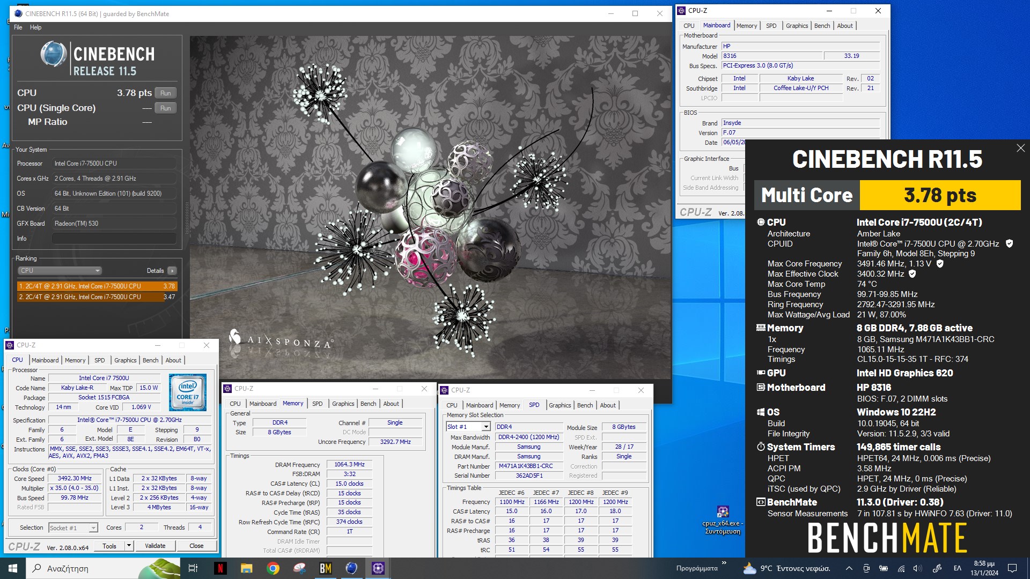Switch to CPU-Z via taskbar icon
Screen dimensions: 1030x579
[x=378, y=568]
